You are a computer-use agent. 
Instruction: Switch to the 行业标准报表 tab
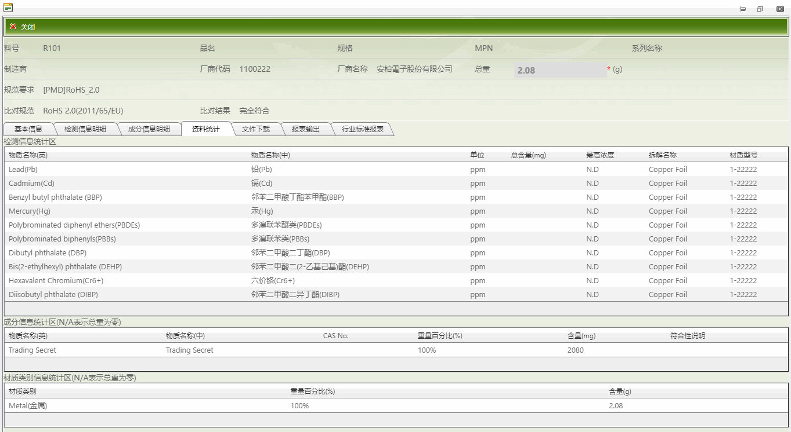click(x=363, y=129)
